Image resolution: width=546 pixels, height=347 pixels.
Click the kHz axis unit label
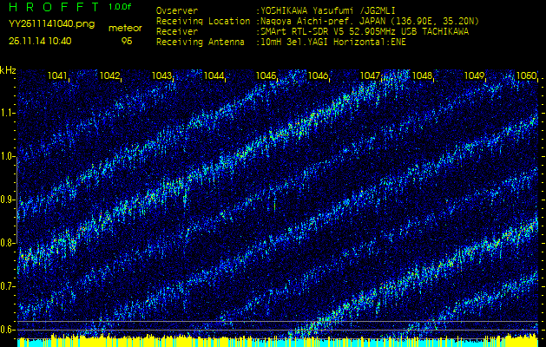tap(8, 70)
